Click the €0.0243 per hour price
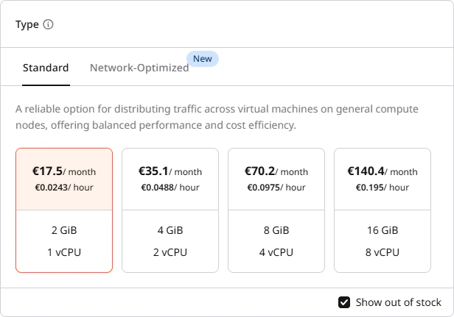The image size is (454, 317). click(64, 188)
